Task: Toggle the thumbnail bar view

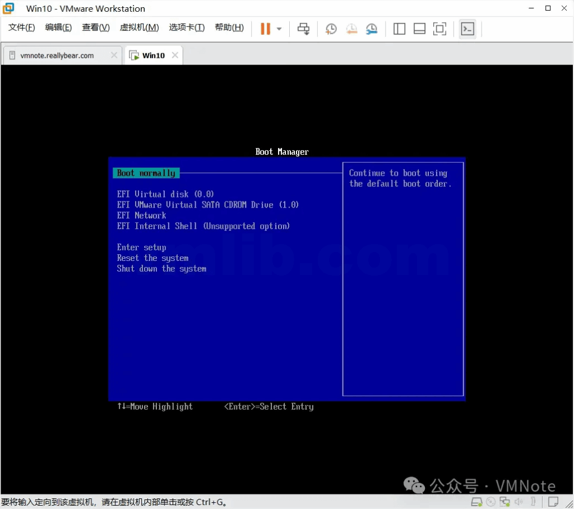Action: point(419,29)
